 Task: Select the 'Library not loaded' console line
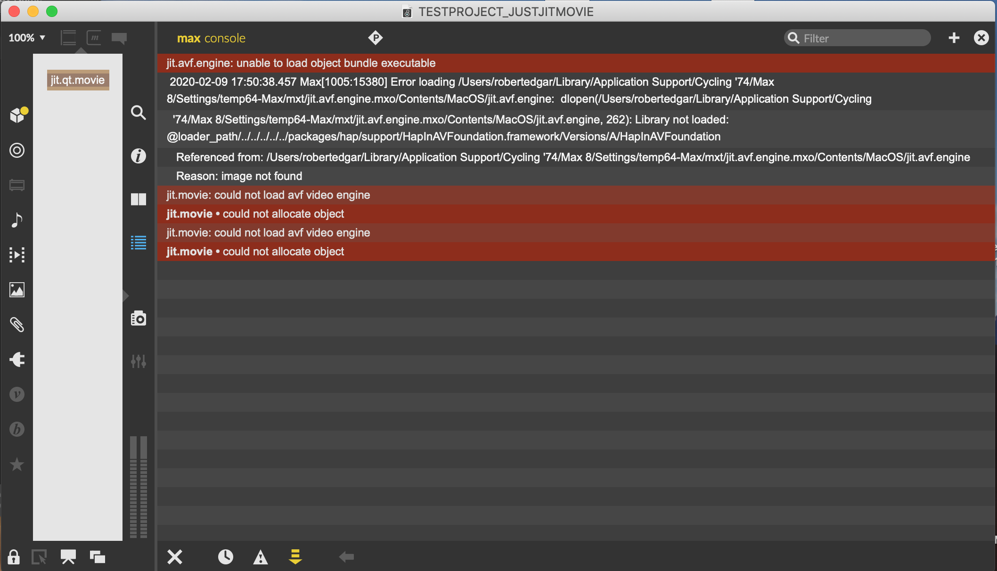click(576, 128)
